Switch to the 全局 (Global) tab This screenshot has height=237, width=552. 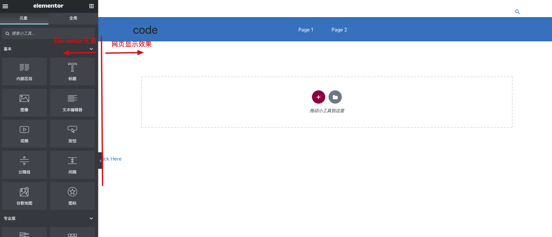(x=73, y=18)
